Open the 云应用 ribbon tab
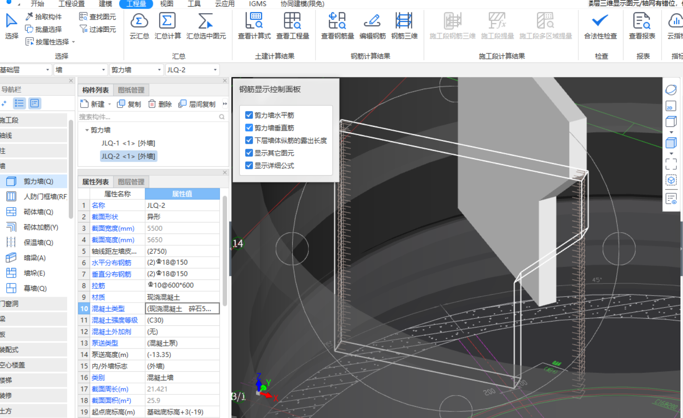The height and width of the screenshot is (418, 683). tap(225, 4)
